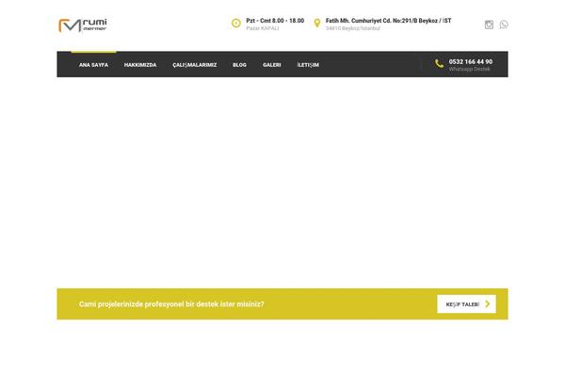Open the İletişim menu item
Image resolution: width=565 pixels, height=377 pixels.
308,65
